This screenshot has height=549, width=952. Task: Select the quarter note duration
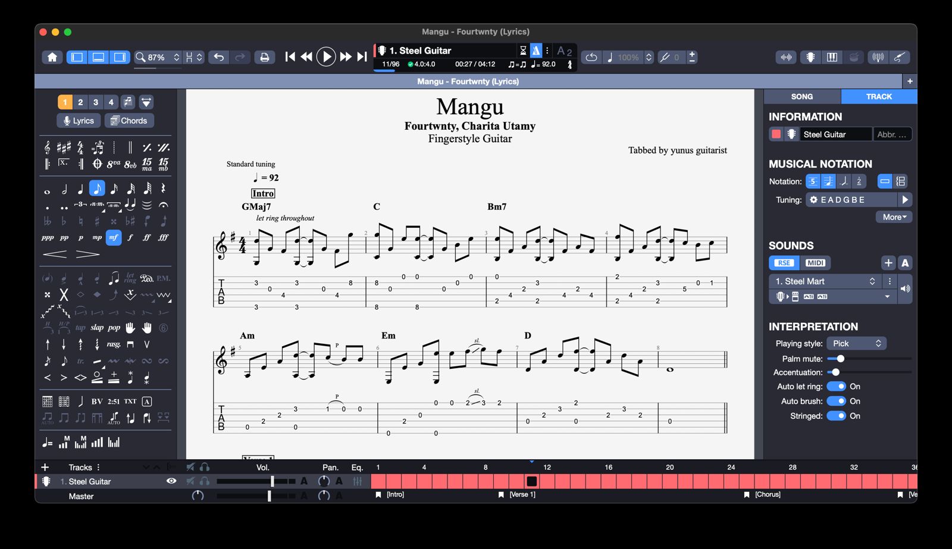(80, 190)
